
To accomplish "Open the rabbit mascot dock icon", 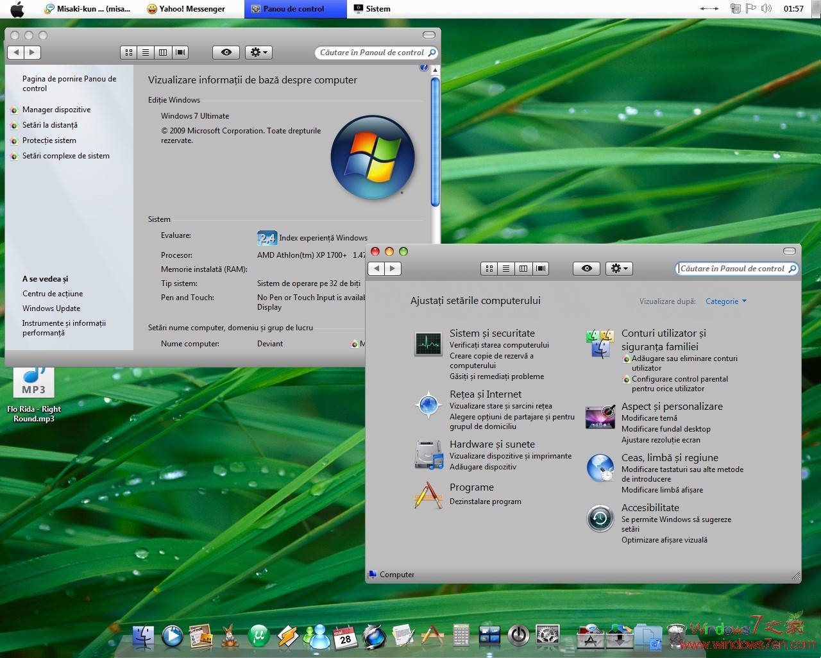I will [x=230, y=636].
